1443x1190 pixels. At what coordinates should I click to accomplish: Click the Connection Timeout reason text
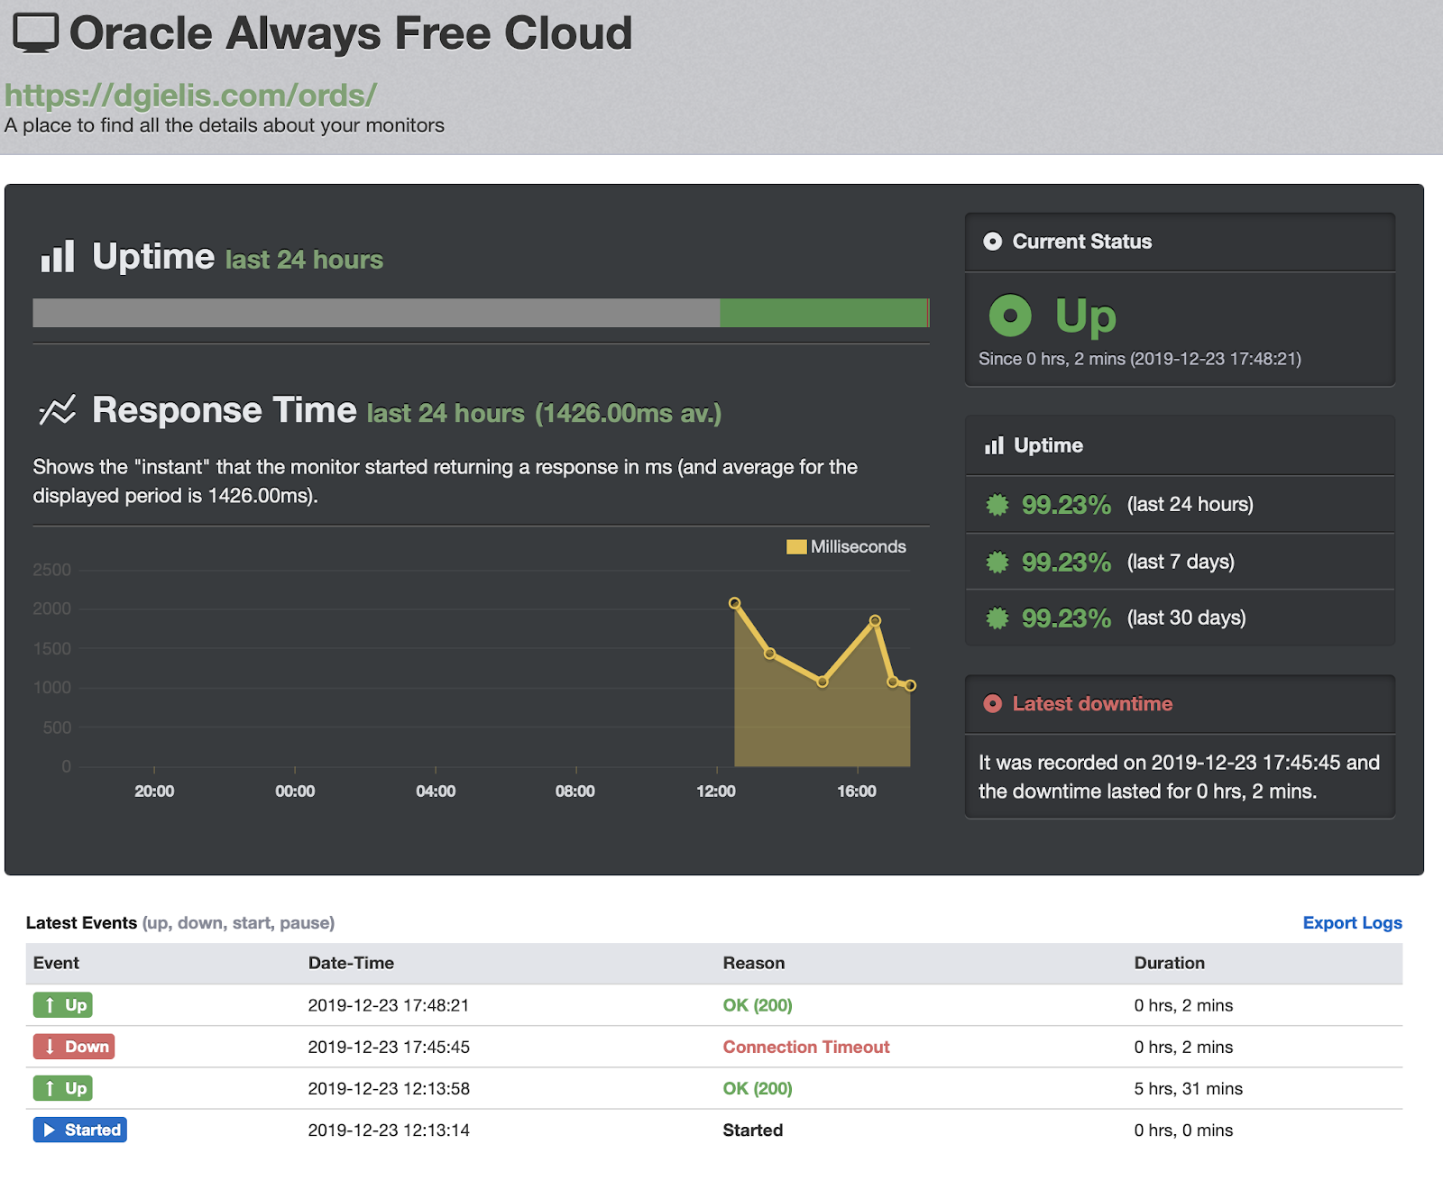pyautogui.click(x=806, y=1047)
